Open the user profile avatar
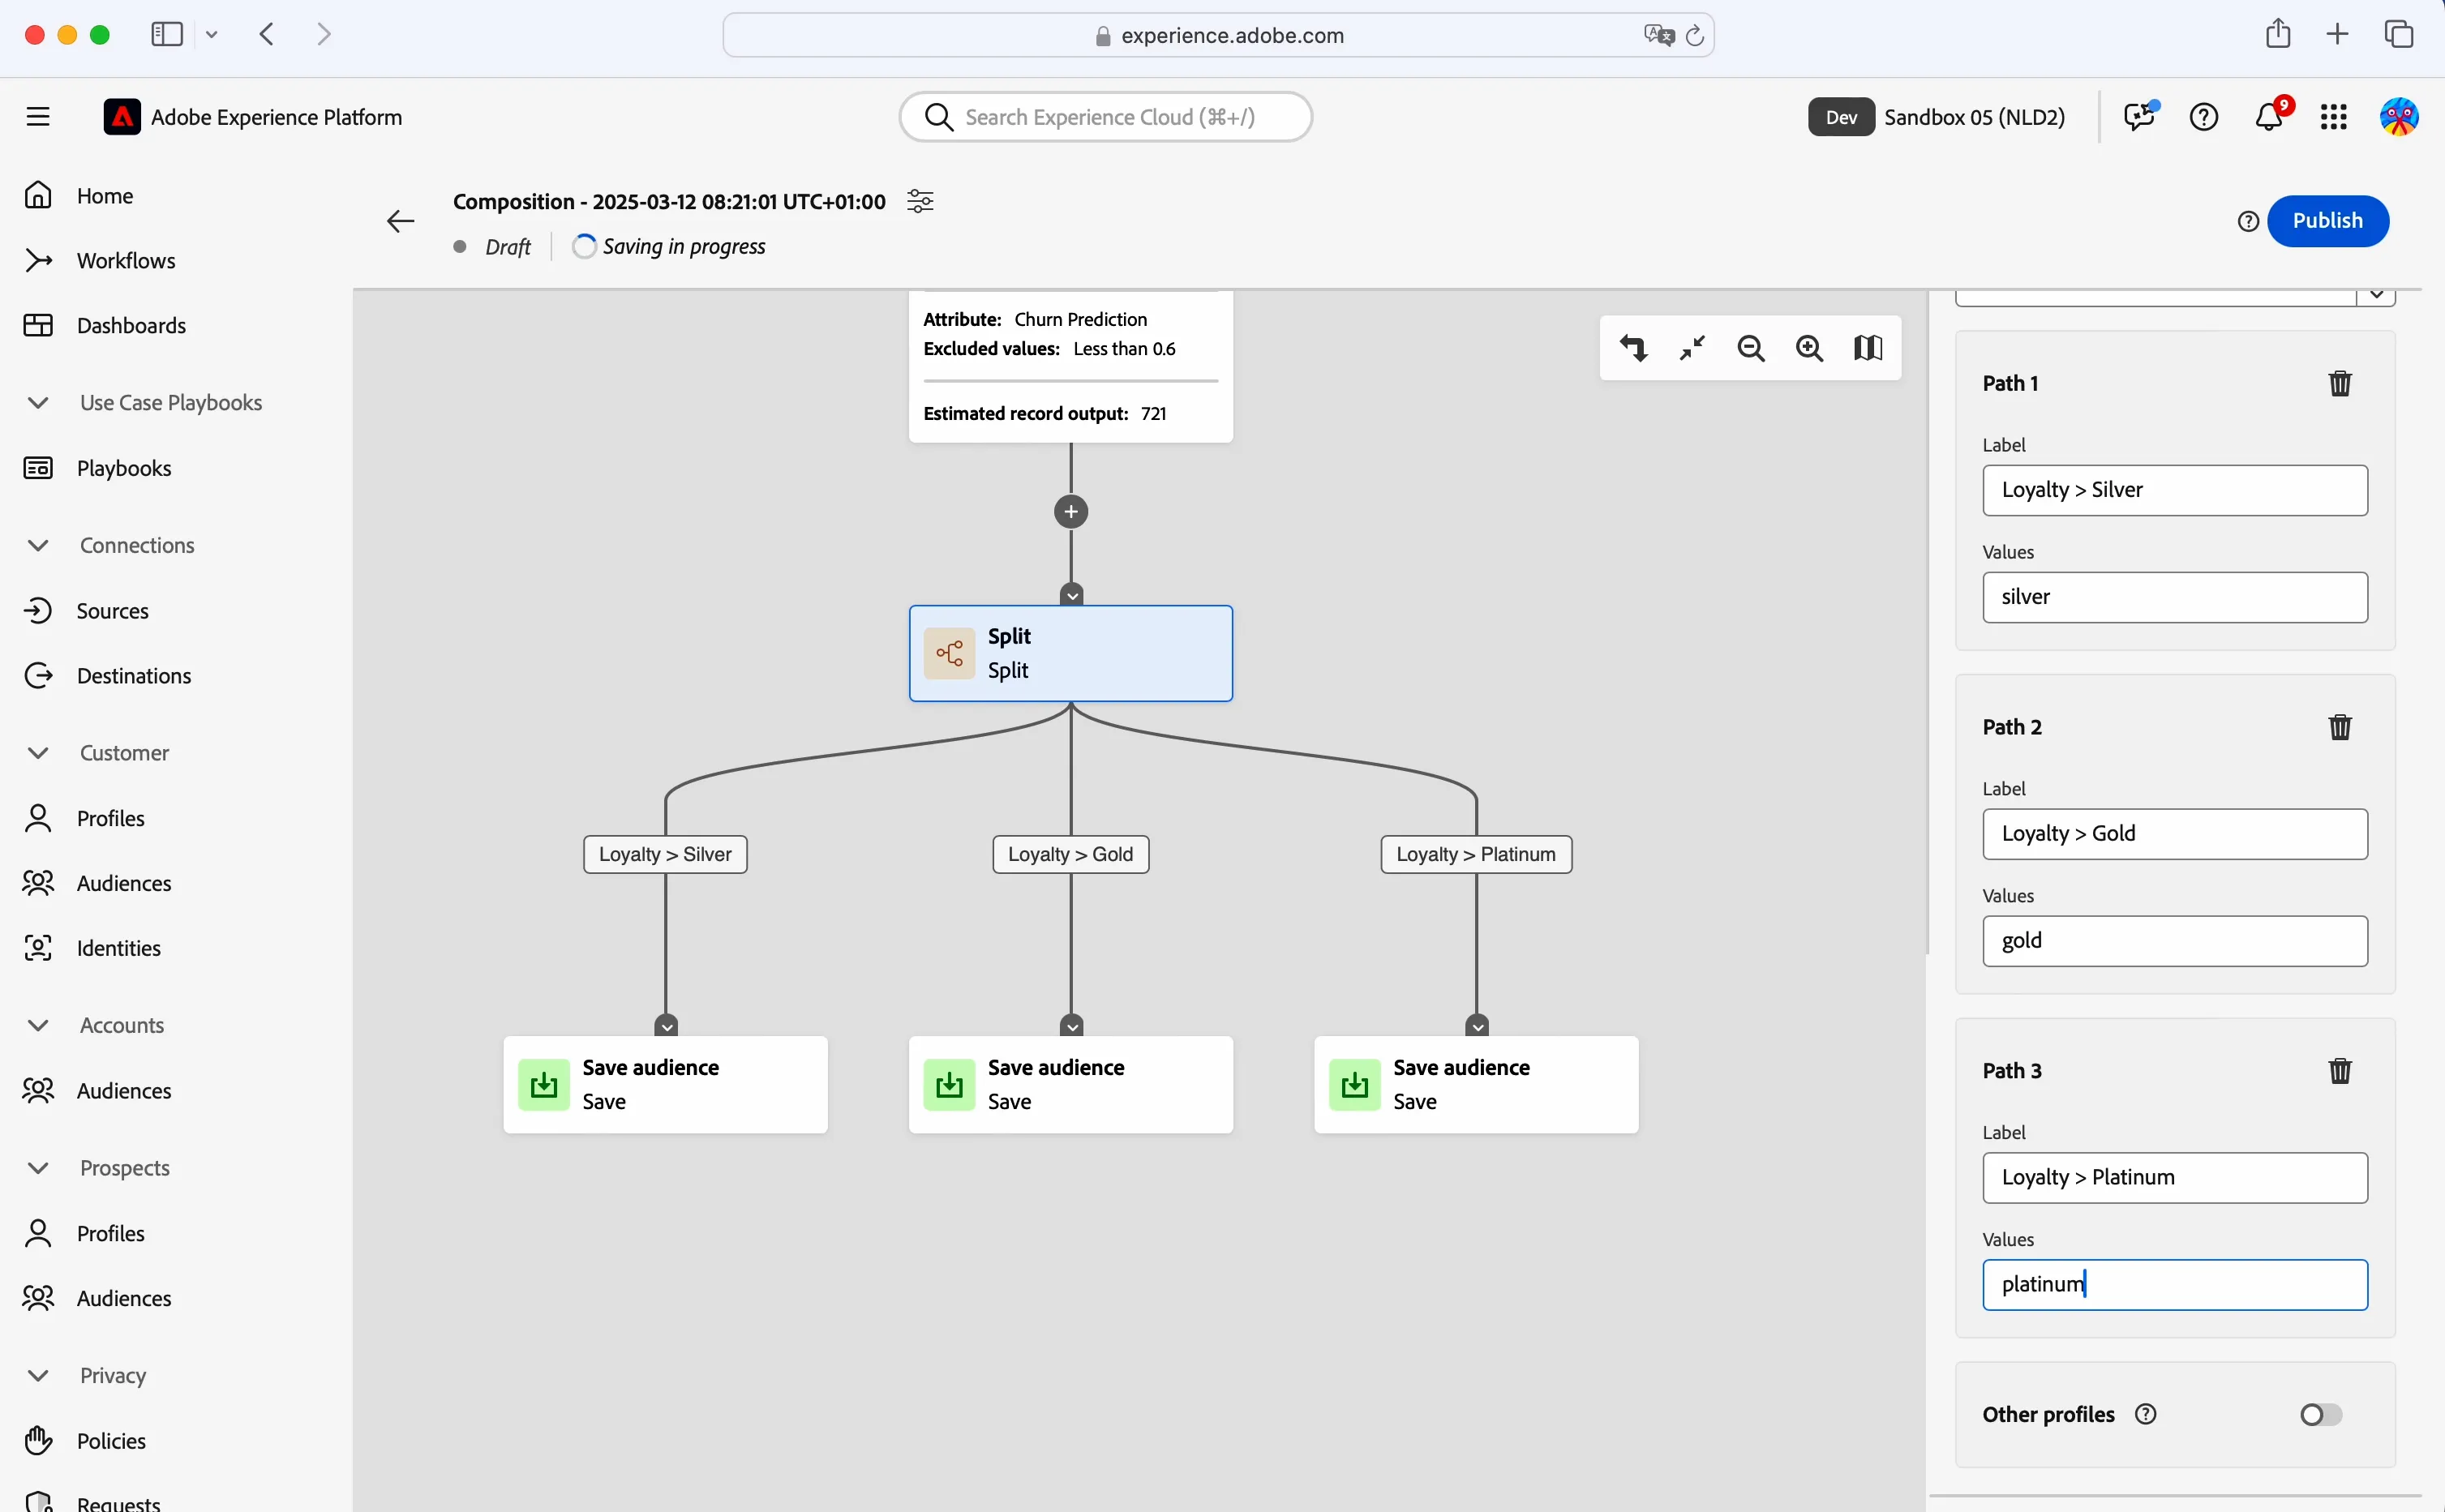This screenshot has width=2445, height=1512. (x=2399, y=117)
